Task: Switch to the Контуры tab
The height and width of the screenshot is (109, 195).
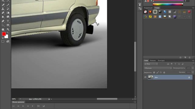Action: click(161, 61)
